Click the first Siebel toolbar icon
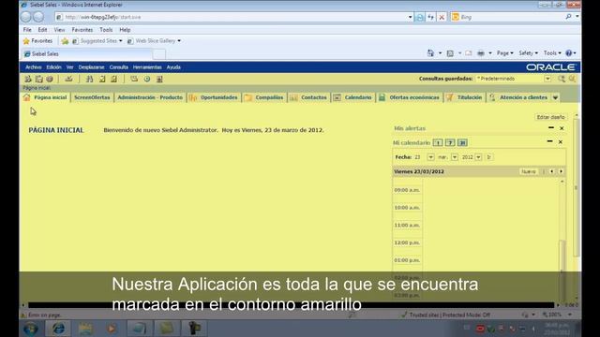This screenshot has width=600, height=337. pos(28,79)
